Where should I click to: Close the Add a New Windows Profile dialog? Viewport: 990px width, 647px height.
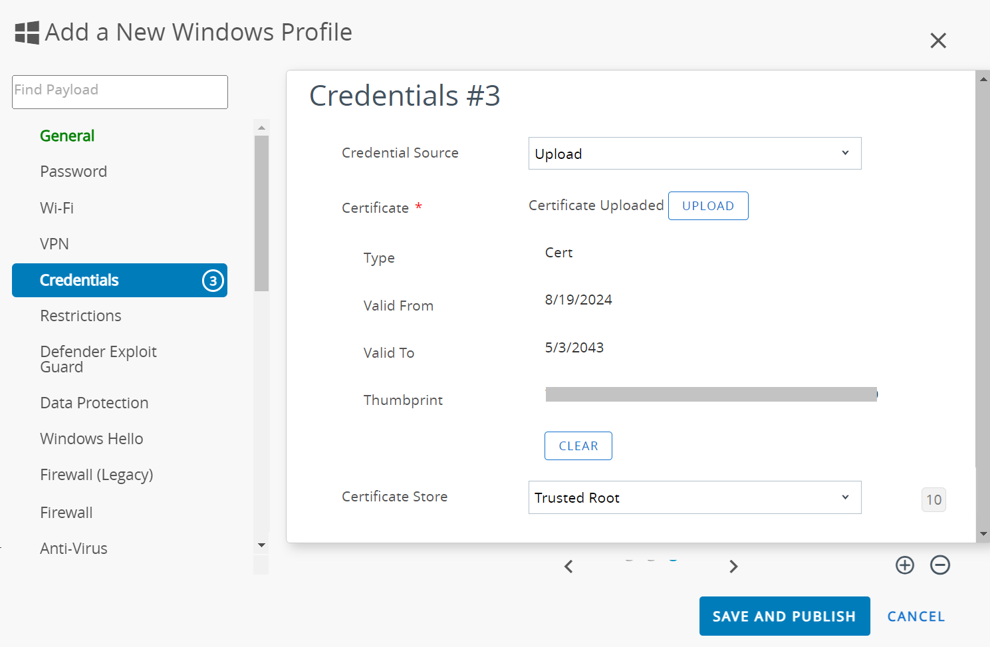[937, 41]
